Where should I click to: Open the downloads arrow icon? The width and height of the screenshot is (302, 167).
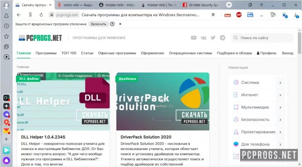pos(296,15)
